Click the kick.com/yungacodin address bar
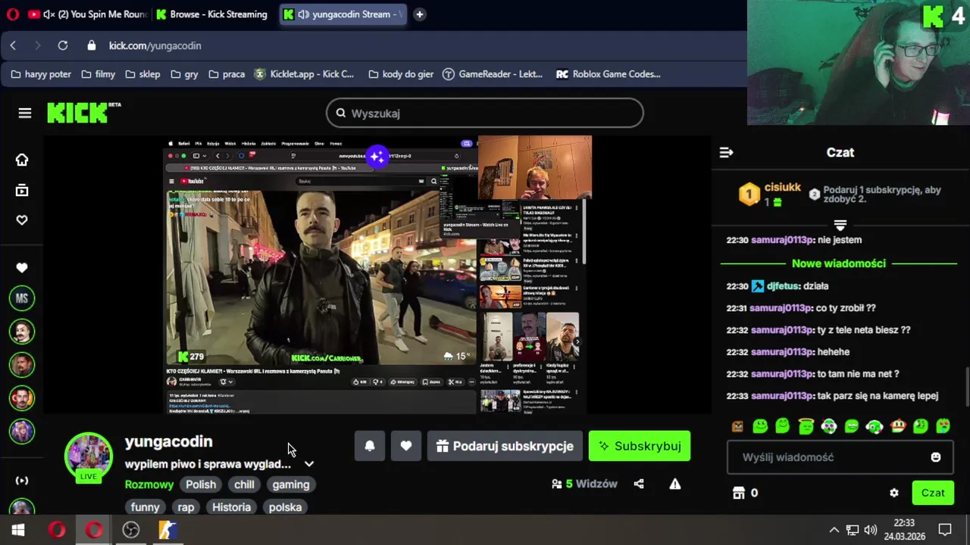This screenshot has width=970, height=545. point(155,45)
